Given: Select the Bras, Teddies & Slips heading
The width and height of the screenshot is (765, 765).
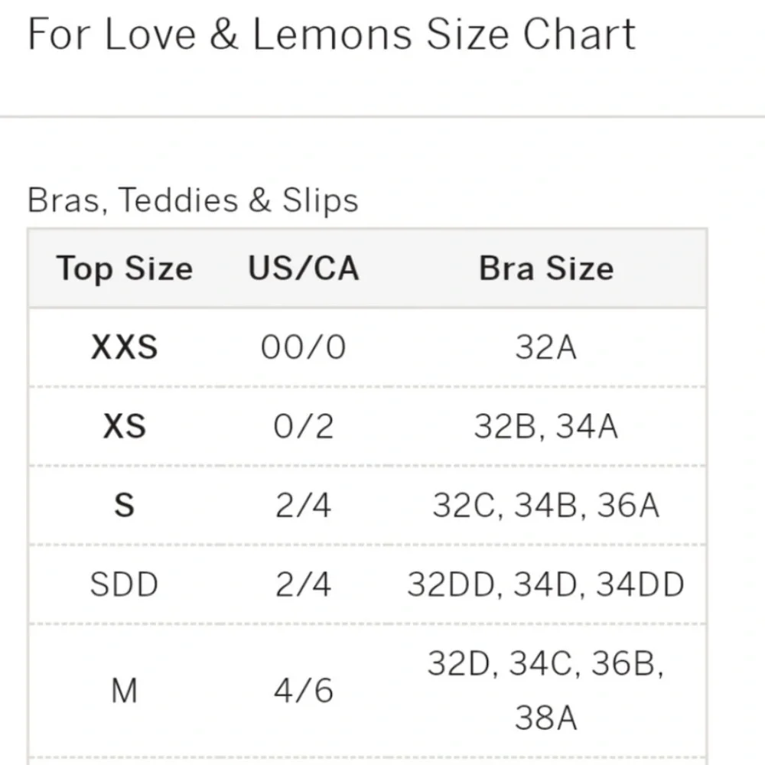Looking at the screenshot, I should point(193,200).
